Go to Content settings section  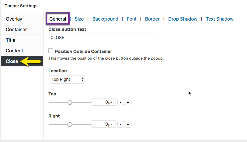(x=15, y=51)
